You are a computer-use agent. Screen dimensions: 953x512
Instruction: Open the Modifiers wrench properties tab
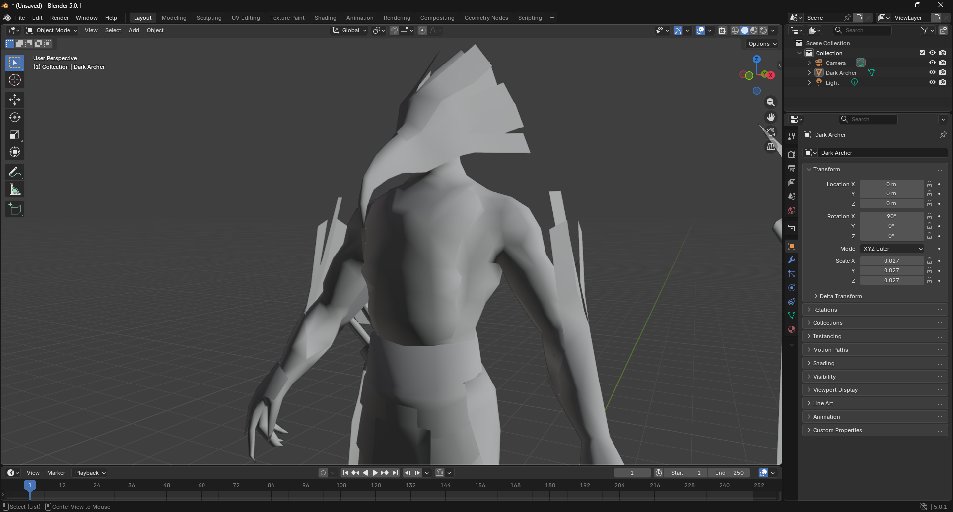(792, 260)
